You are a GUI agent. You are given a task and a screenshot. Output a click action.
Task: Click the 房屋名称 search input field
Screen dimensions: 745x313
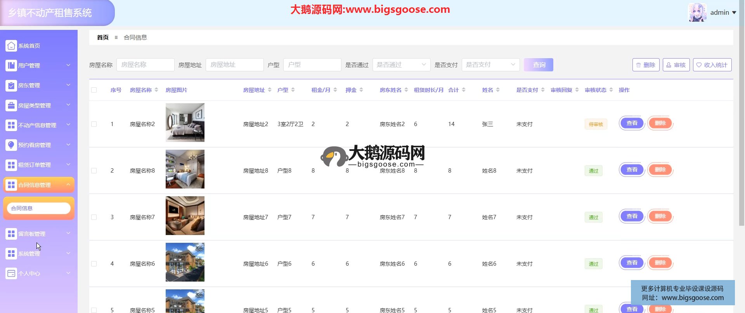(145, 65)
